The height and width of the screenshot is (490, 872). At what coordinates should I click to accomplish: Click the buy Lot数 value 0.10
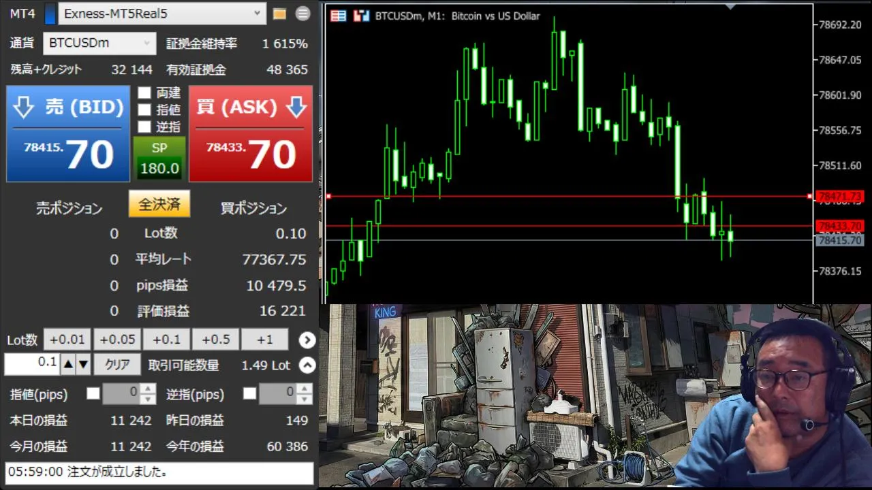291,233
